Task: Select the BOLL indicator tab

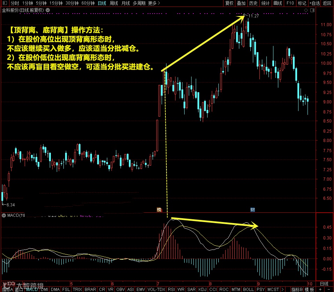Action: [x=248, y=290]
